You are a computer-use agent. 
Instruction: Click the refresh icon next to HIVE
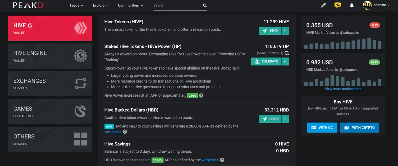tap(30, 25)
